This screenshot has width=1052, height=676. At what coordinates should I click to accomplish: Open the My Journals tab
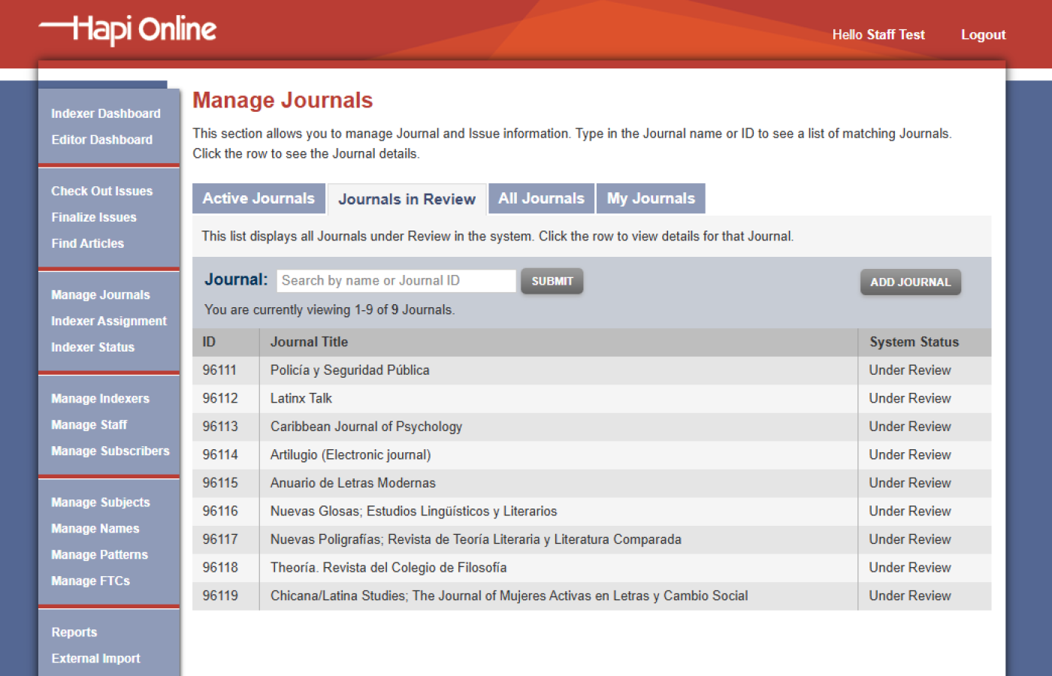coord(651,198)
